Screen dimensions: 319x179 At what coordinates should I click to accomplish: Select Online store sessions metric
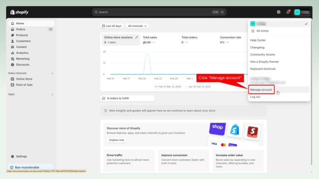[x=121, y=40]
